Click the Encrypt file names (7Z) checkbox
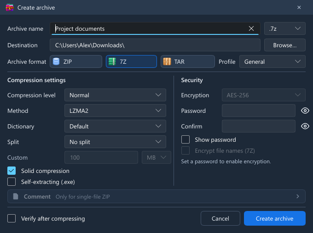The height and width of the screenshot is (233, 313). (185, 150)
